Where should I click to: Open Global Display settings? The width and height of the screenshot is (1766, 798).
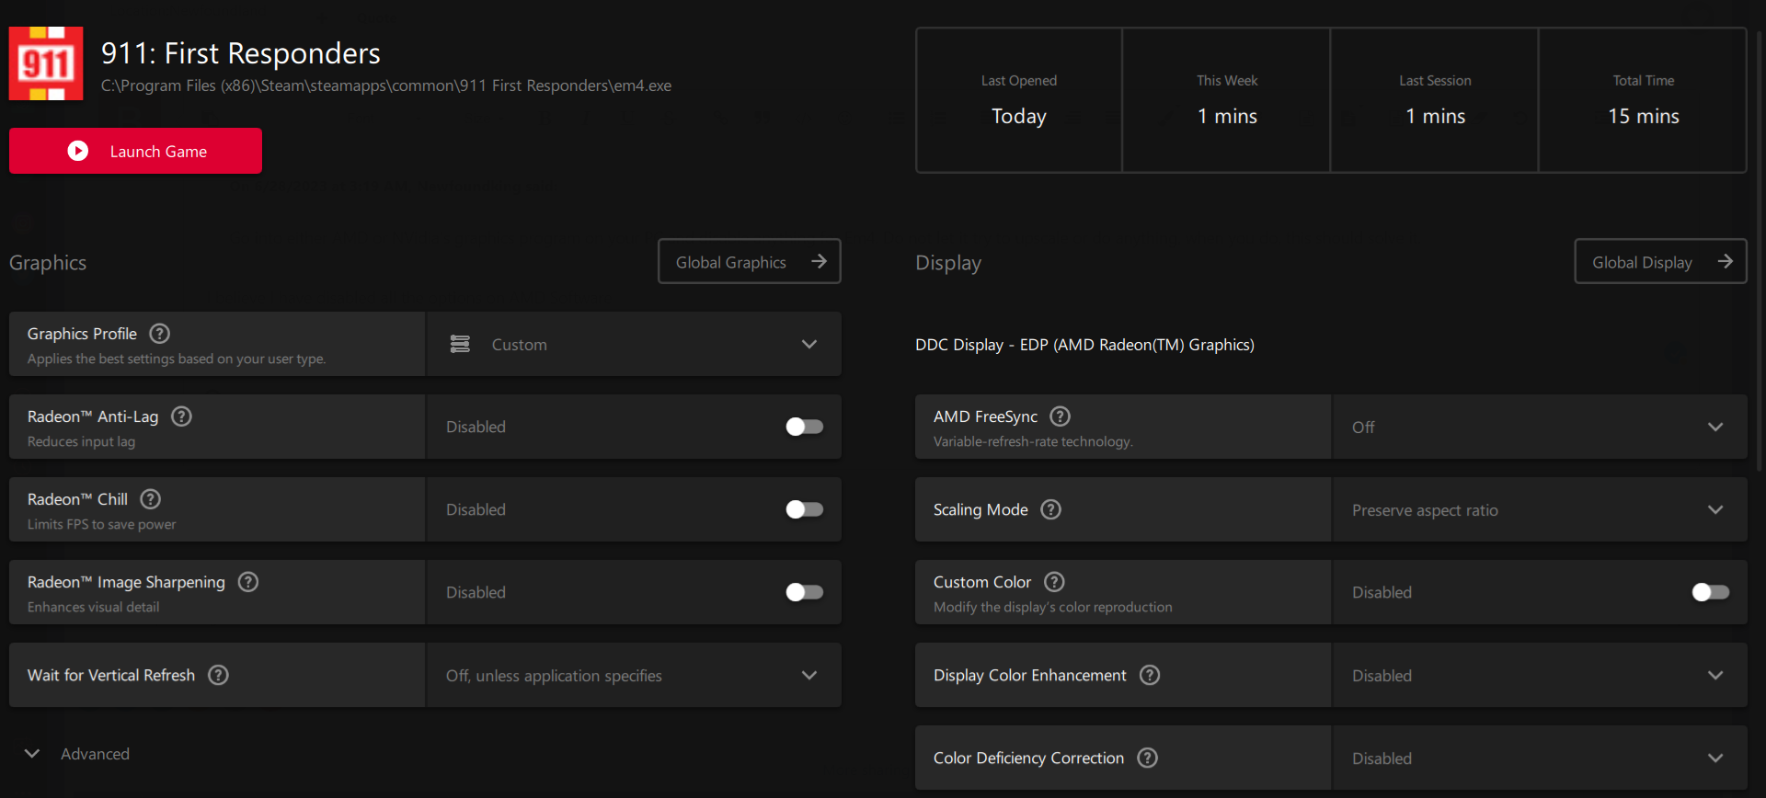pos(1660,262)
